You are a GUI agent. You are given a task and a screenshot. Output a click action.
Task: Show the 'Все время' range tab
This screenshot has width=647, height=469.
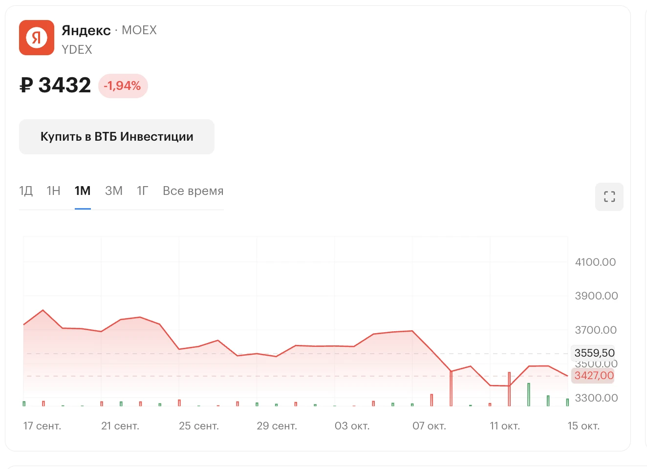[193, 191]
